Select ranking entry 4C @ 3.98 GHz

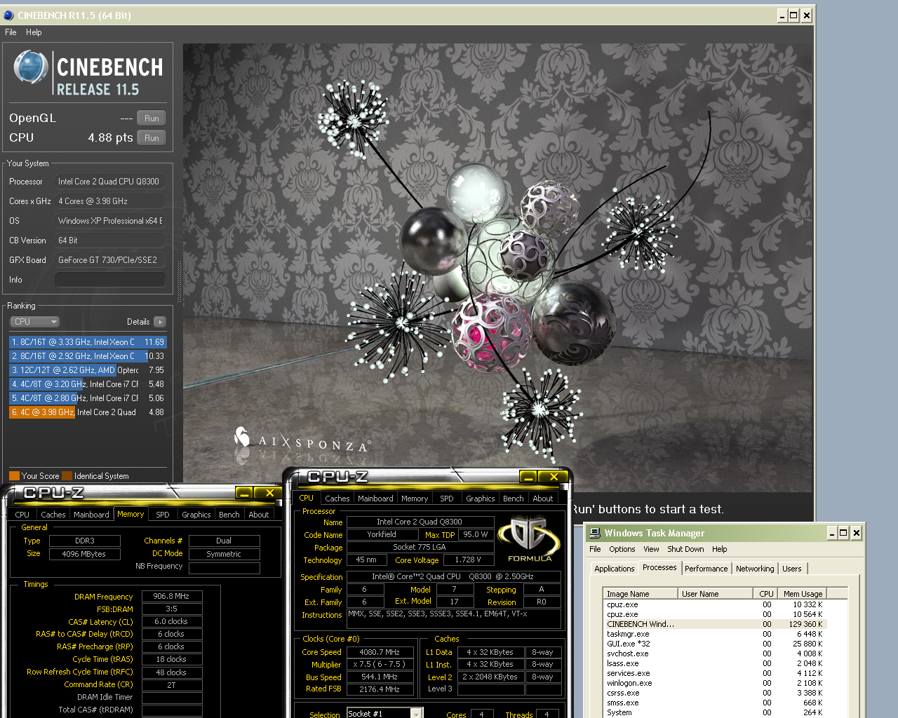(x=88, y=412)
